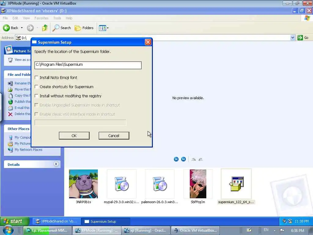This screenshot has height=235, width=313.
Task: Open Back button history dropdown arrow
Action: (22, 28)
